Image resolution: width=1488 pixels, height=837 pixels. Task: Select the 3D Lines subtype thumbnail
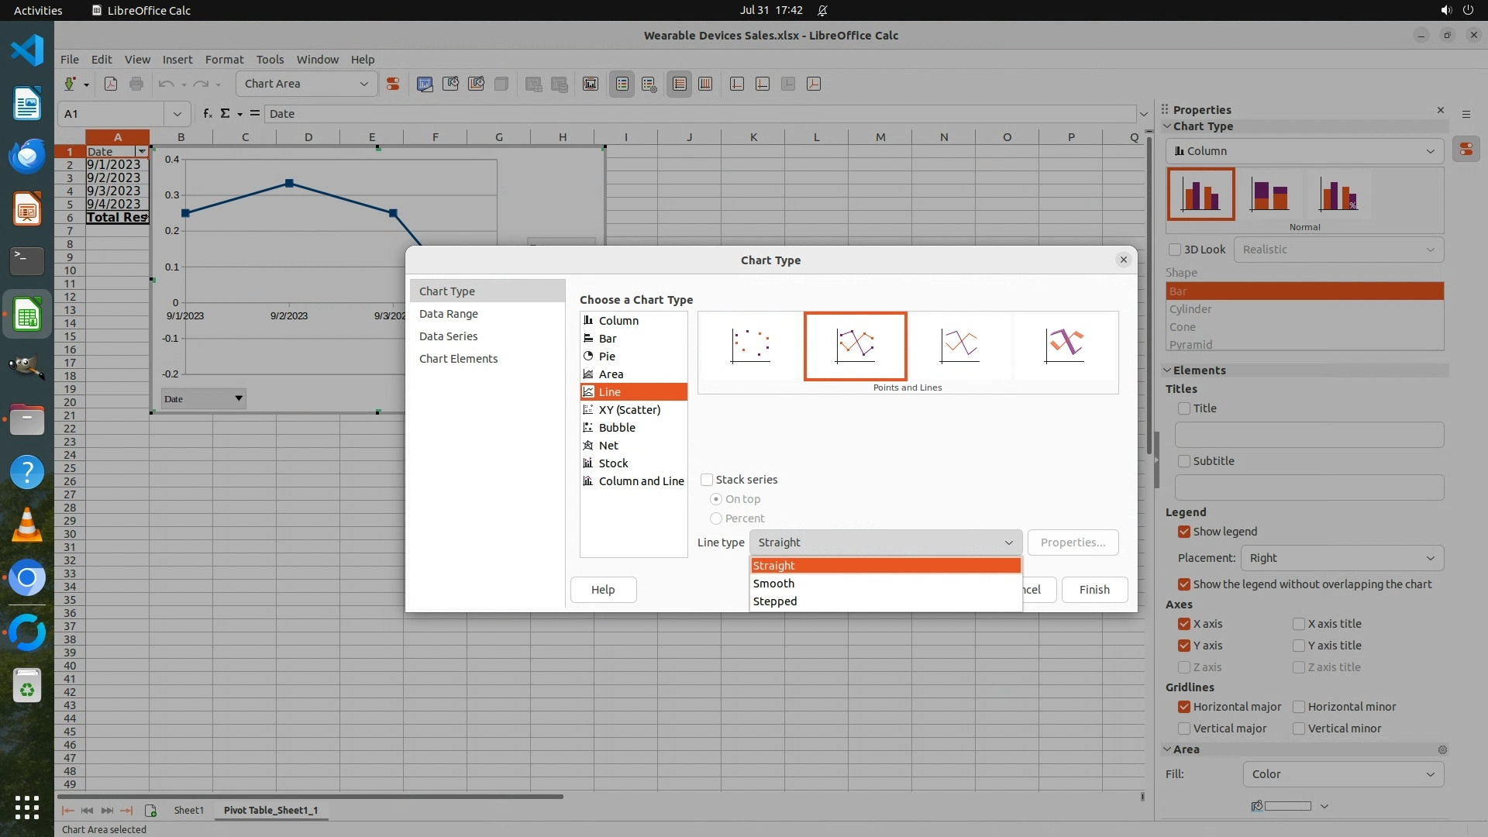tap(1064, 346)
